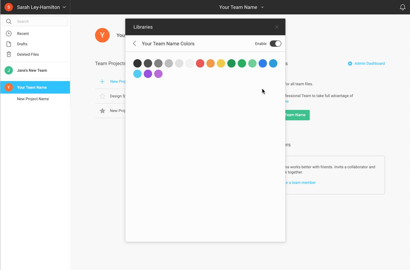The height and width of the screenshot is (270, 410).
Task: Click the back arrow in Libraries panel
Action: point(134,44)
